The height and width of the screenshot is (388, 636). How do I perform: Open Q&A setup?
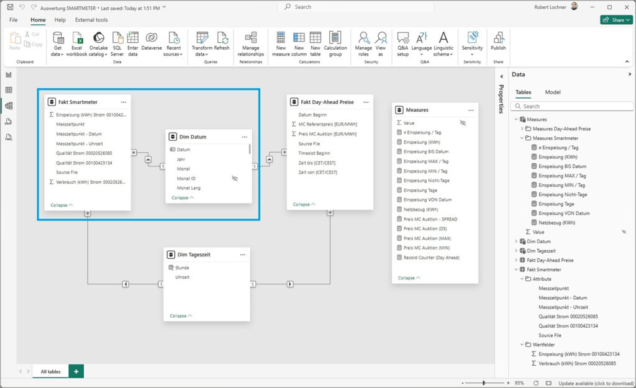402,44
